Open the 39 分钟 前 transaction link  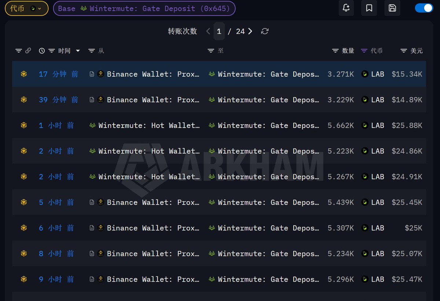(x=58, y=100)
